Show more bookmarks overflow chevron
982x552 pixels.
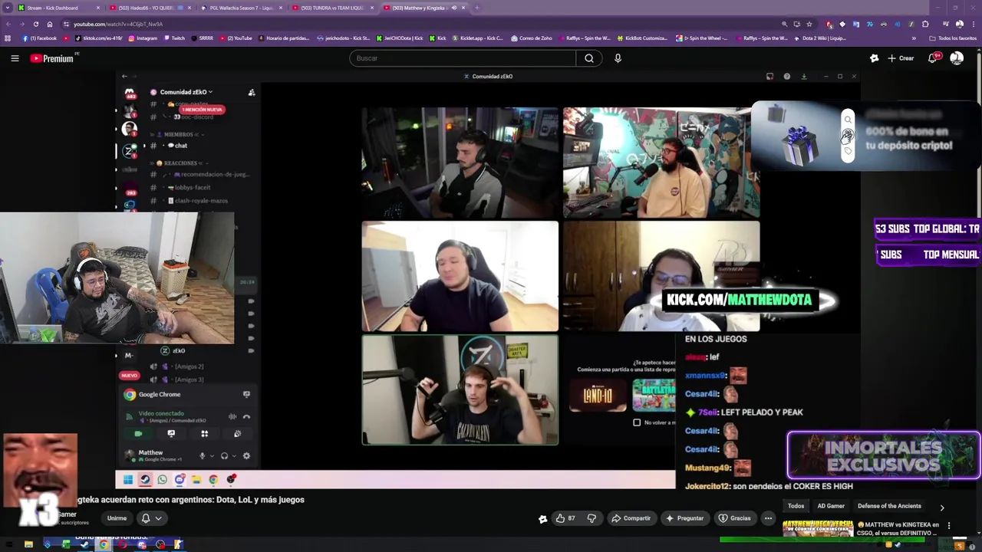[914, 38]
